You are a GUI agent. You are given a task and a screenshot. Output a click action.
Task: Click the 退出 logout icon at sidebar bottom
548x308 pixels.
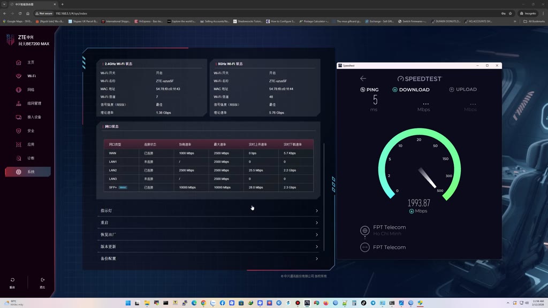click(43, 280)
